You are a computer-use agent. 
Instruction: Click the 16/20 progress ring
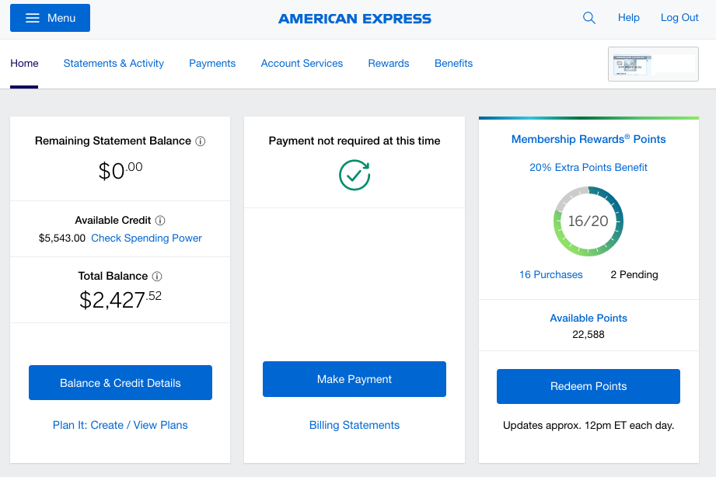(x=589, y=221)
